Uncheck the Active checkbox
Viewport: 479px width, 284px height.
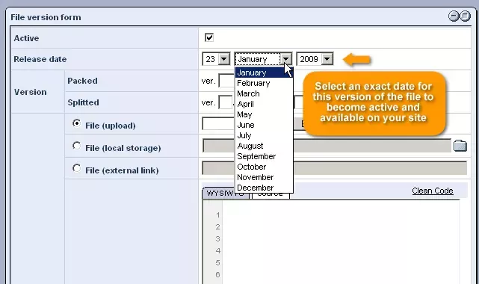pos(209,37)
